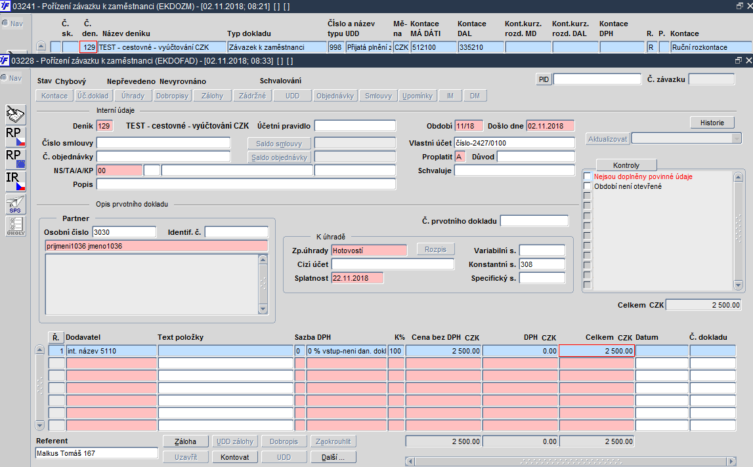Click scroll-up arrow of Kontroly list
This screenshot has width=753, height=467.
pyautogui.click(x=739, y=177)
